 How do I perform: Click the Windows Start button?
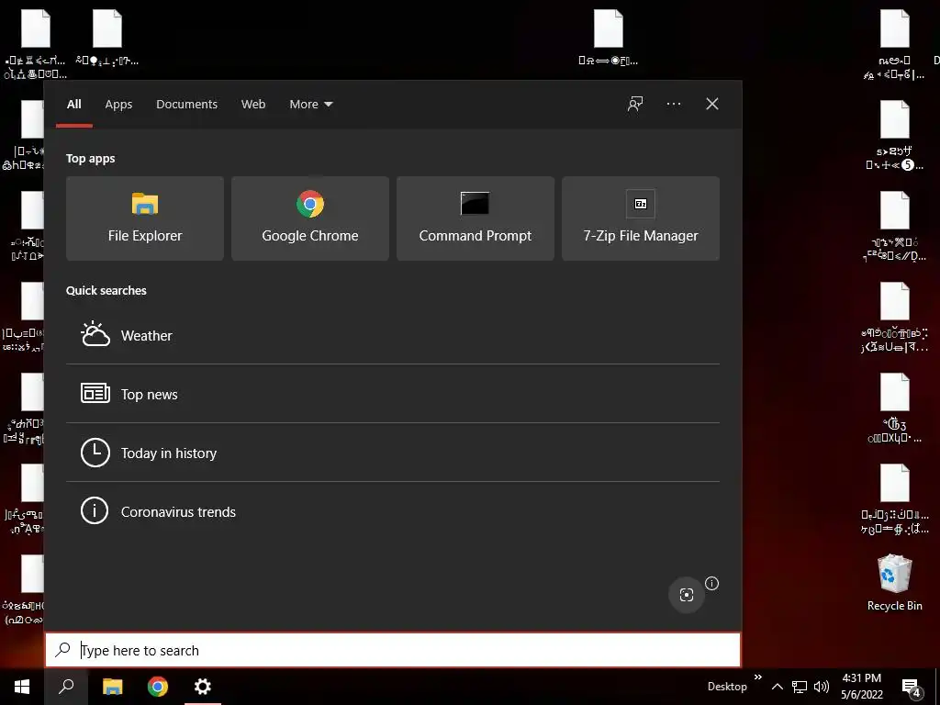point(22,687)
